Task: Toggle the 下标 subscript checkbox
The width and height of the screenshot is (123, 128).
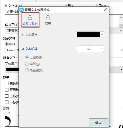Action: tap(7, 102)
